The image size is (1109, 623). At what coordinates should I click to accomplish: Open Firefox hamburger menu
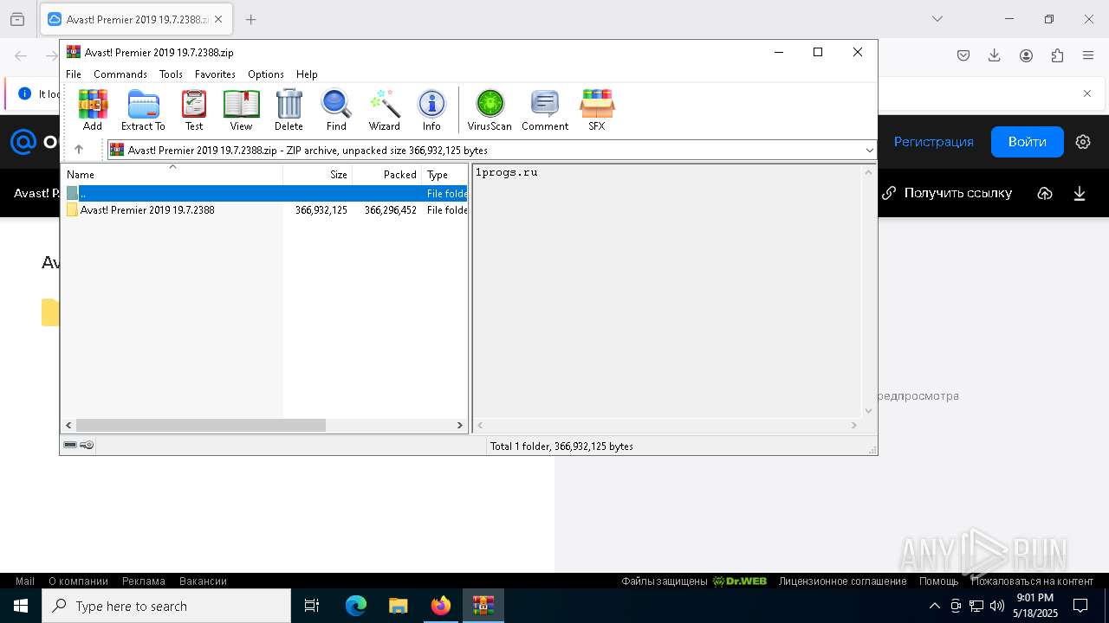[1088, 55]
